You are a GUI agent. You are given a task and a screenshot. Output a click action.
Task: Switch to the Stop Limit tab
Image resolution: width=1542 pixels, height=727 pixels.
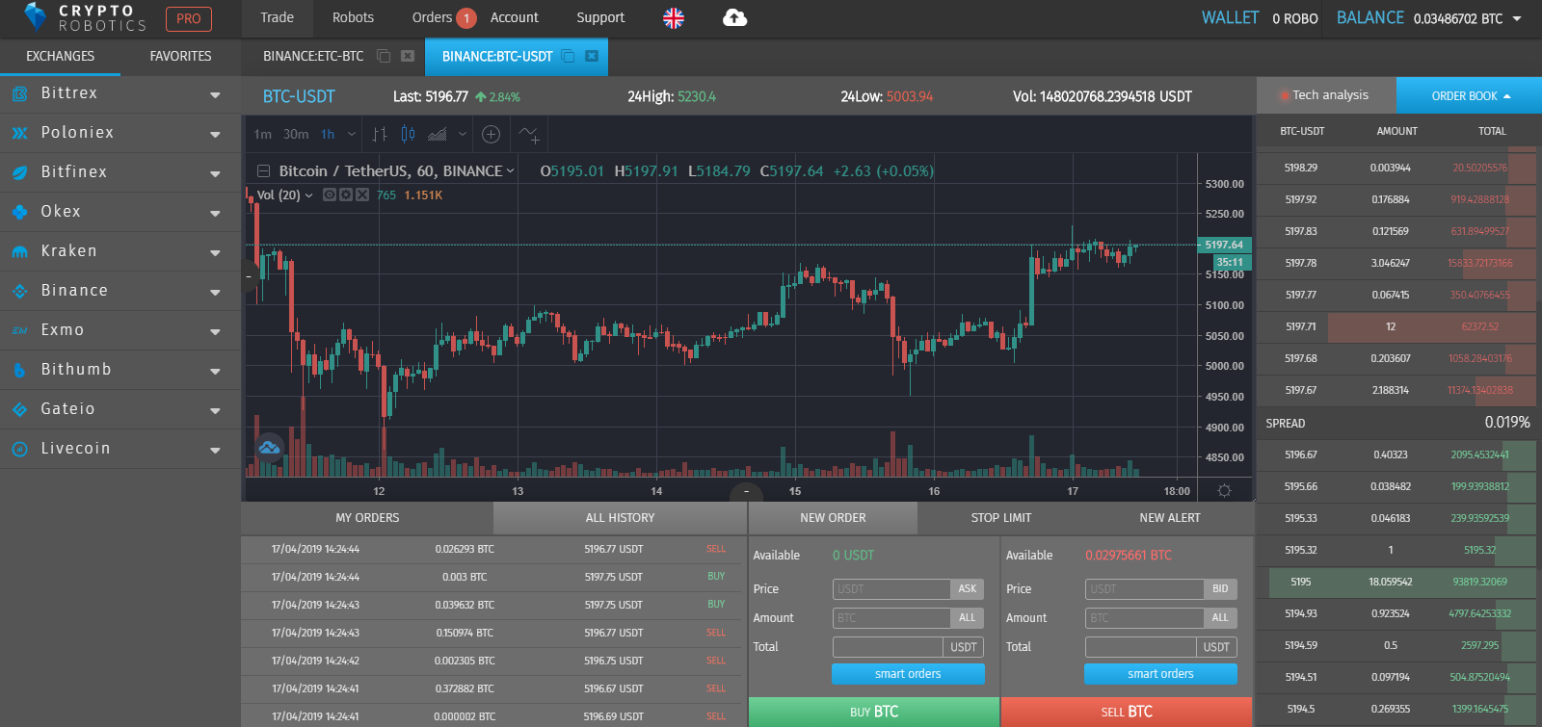[1001, 518]
